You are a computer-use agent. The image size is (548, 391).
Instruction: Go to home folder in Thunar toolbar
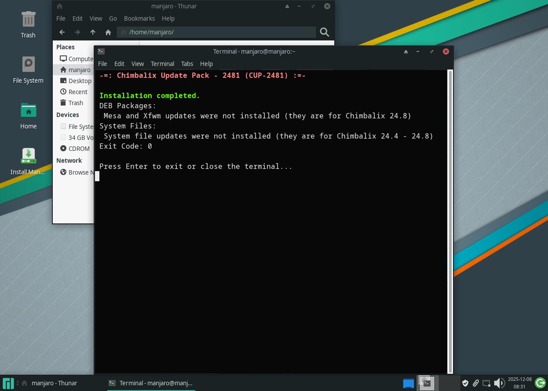tap(108, 32)
